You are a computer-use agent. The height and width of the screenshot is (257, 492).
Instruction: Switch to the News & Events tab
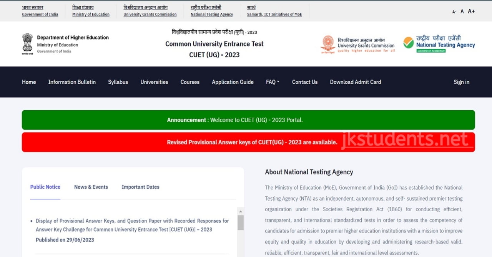[91, 187]
